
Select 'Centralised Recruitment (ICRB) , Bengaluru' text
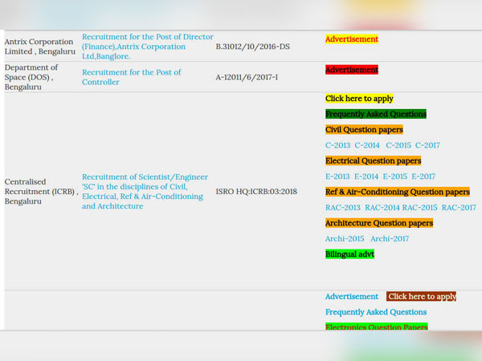(41, 191)
